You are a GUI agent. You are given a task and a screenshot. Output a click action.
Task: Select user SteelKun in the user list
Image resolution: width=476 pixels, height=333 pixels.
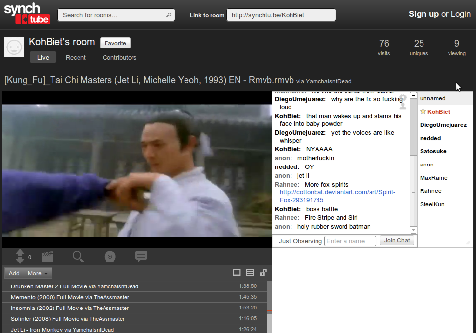click(x=445, y=204)
